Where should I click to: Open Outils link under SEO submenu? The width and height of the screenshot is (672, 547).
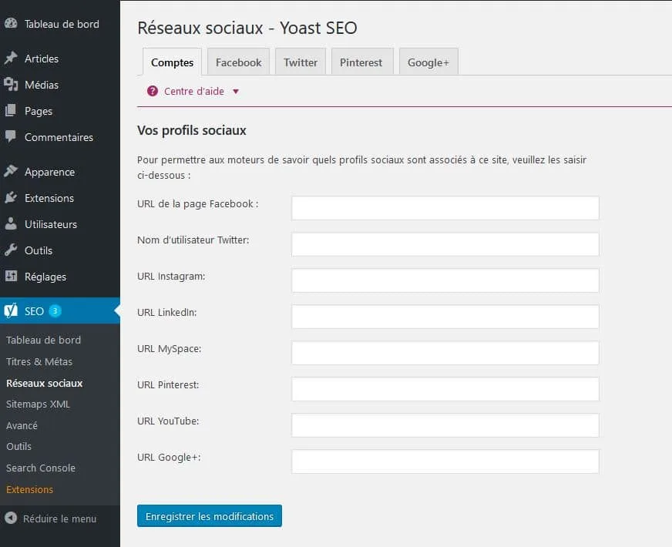click(x=18, y=446)
